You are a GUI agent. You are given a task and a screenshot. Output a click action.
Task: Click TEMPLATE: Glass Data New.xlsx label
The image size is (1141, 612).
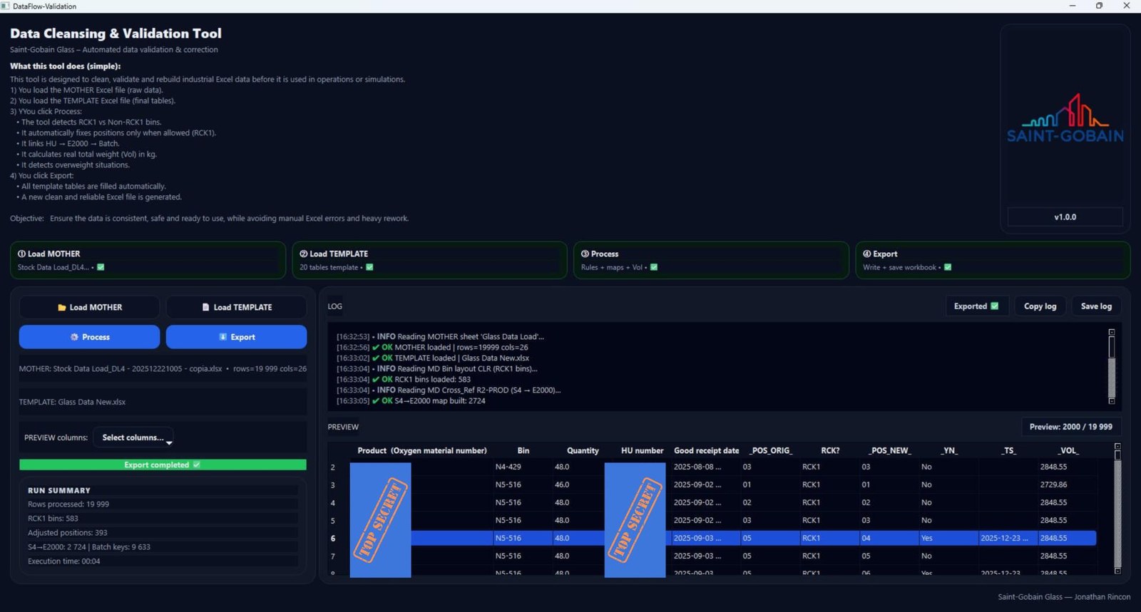click(x=72, y=402)
